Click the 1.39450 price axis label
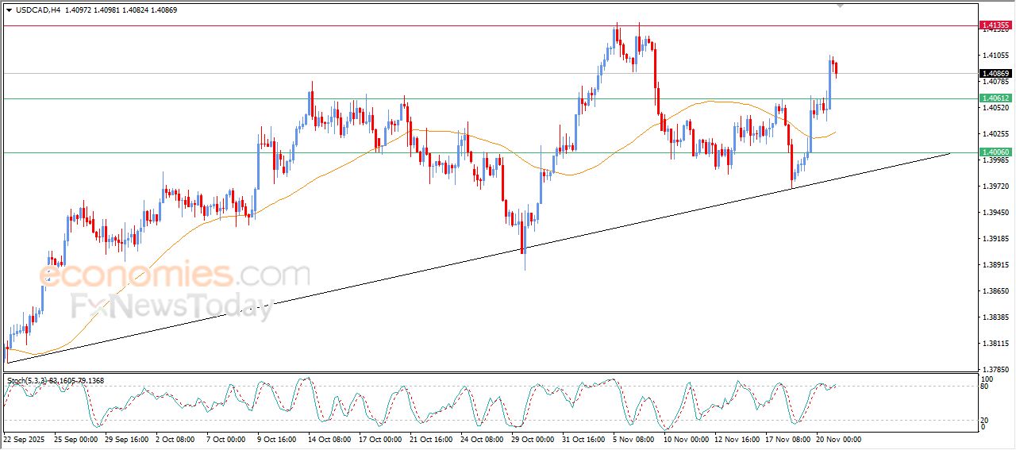The height and width of the screenshot is (450, 1016). [x=995, y=213]
